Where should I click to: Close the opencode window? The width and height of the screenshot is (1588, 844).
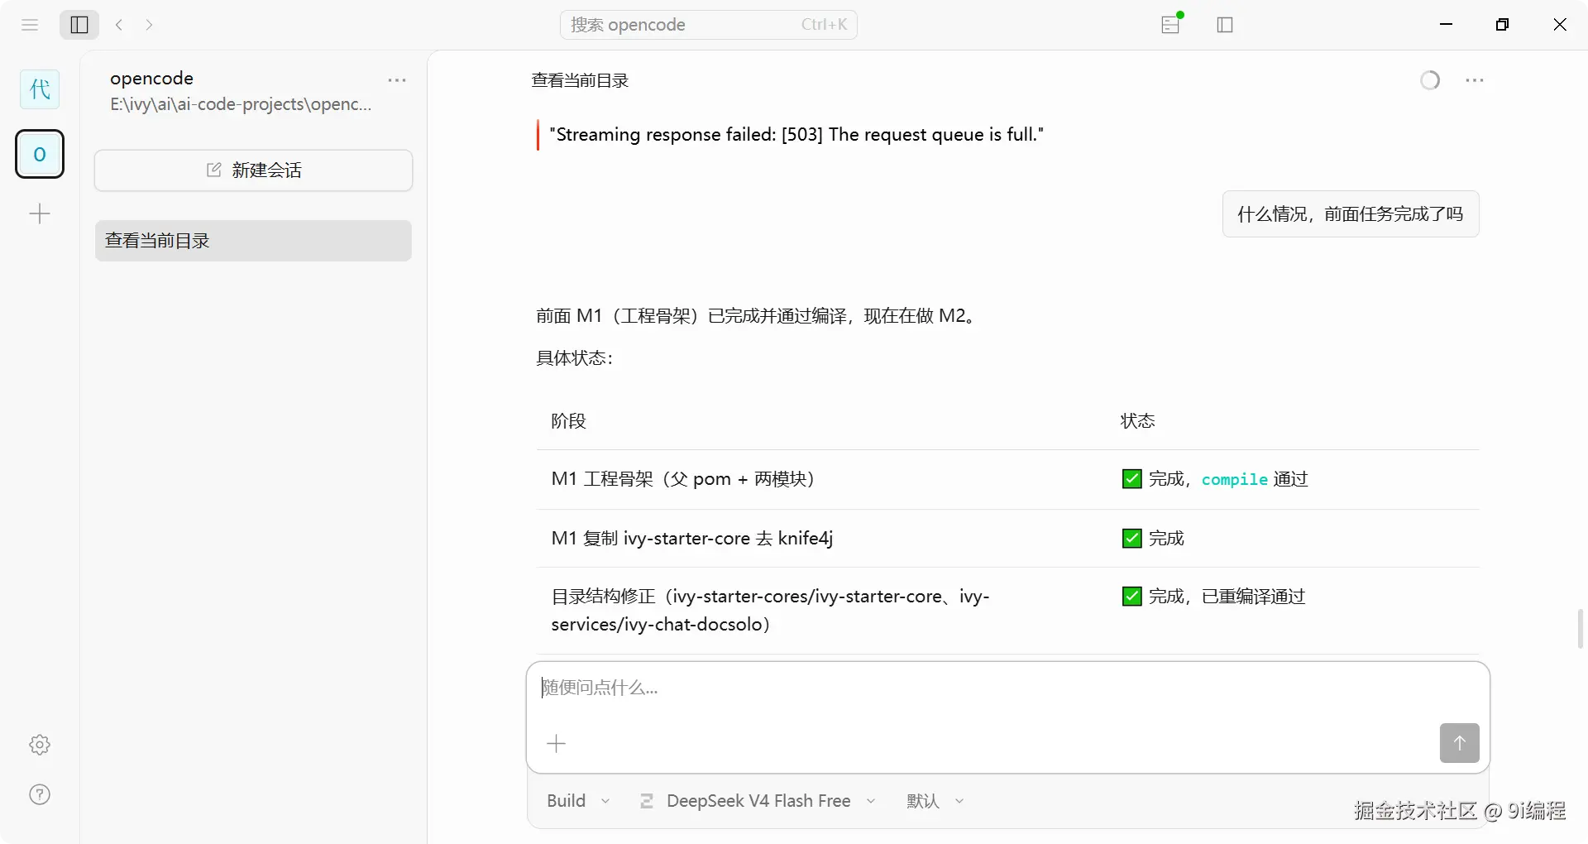1560,25
